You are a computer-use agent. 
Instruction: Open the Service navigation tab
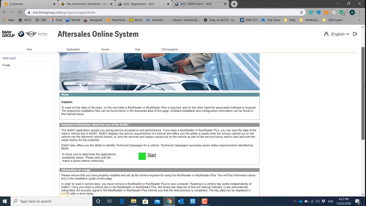(105, 49)
